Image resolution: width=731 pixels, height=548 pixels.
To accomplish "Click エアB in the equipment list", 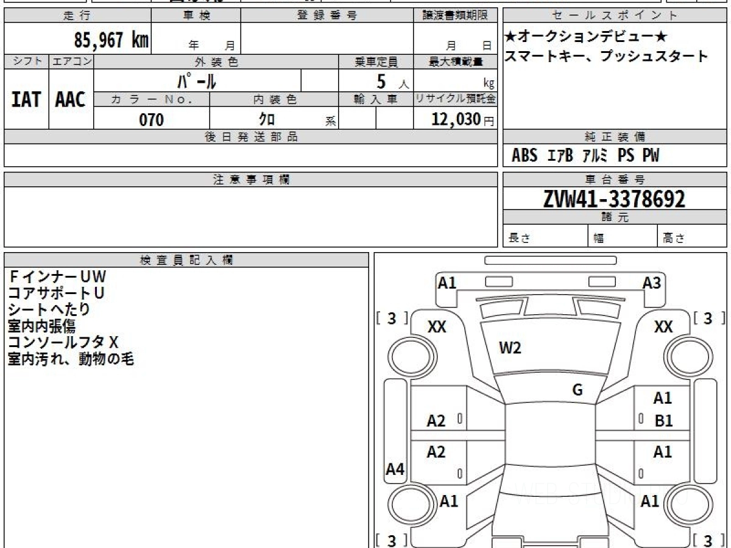I will point(560,156).
